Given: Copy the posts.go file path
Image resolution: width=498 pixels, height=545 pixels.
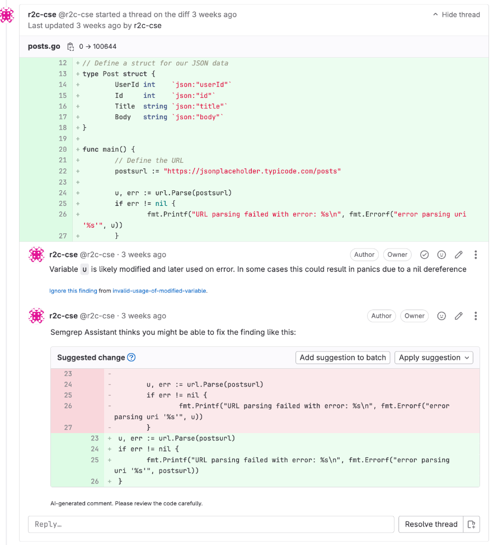Looking at the screenshot, I should tap(71, 46).
